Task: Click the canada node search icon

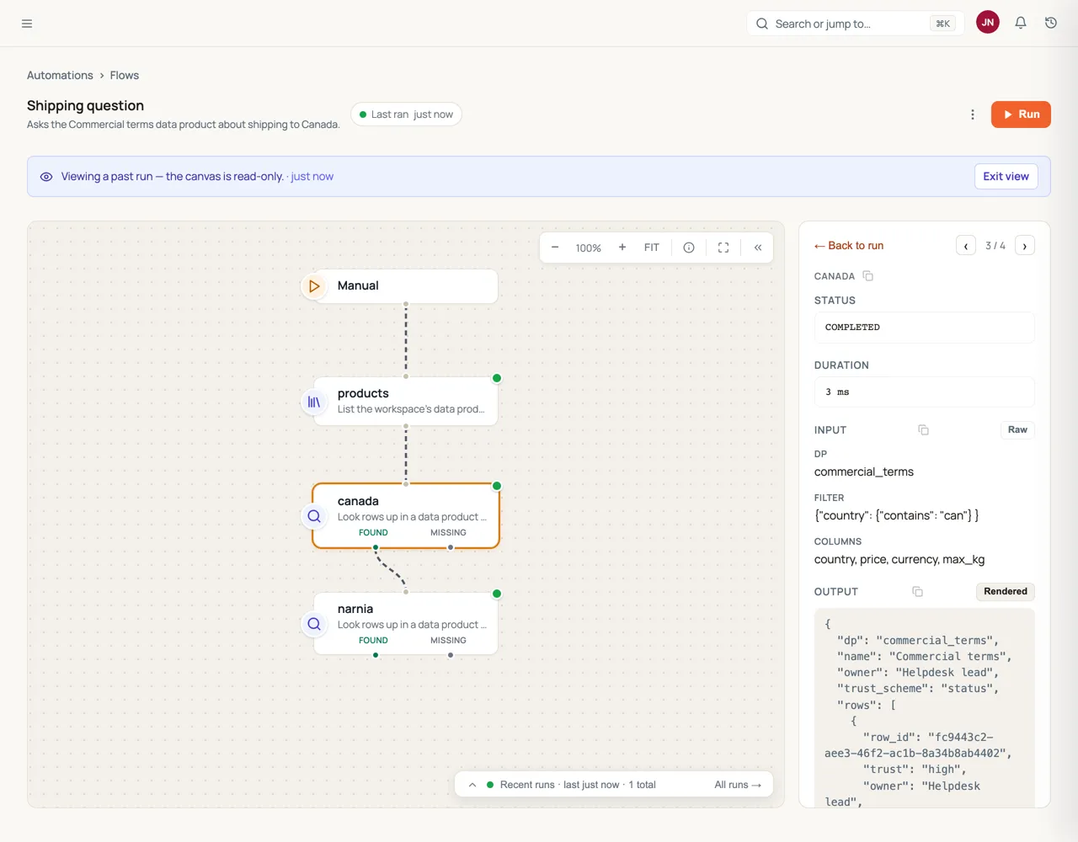Action: tap(314, 516)
